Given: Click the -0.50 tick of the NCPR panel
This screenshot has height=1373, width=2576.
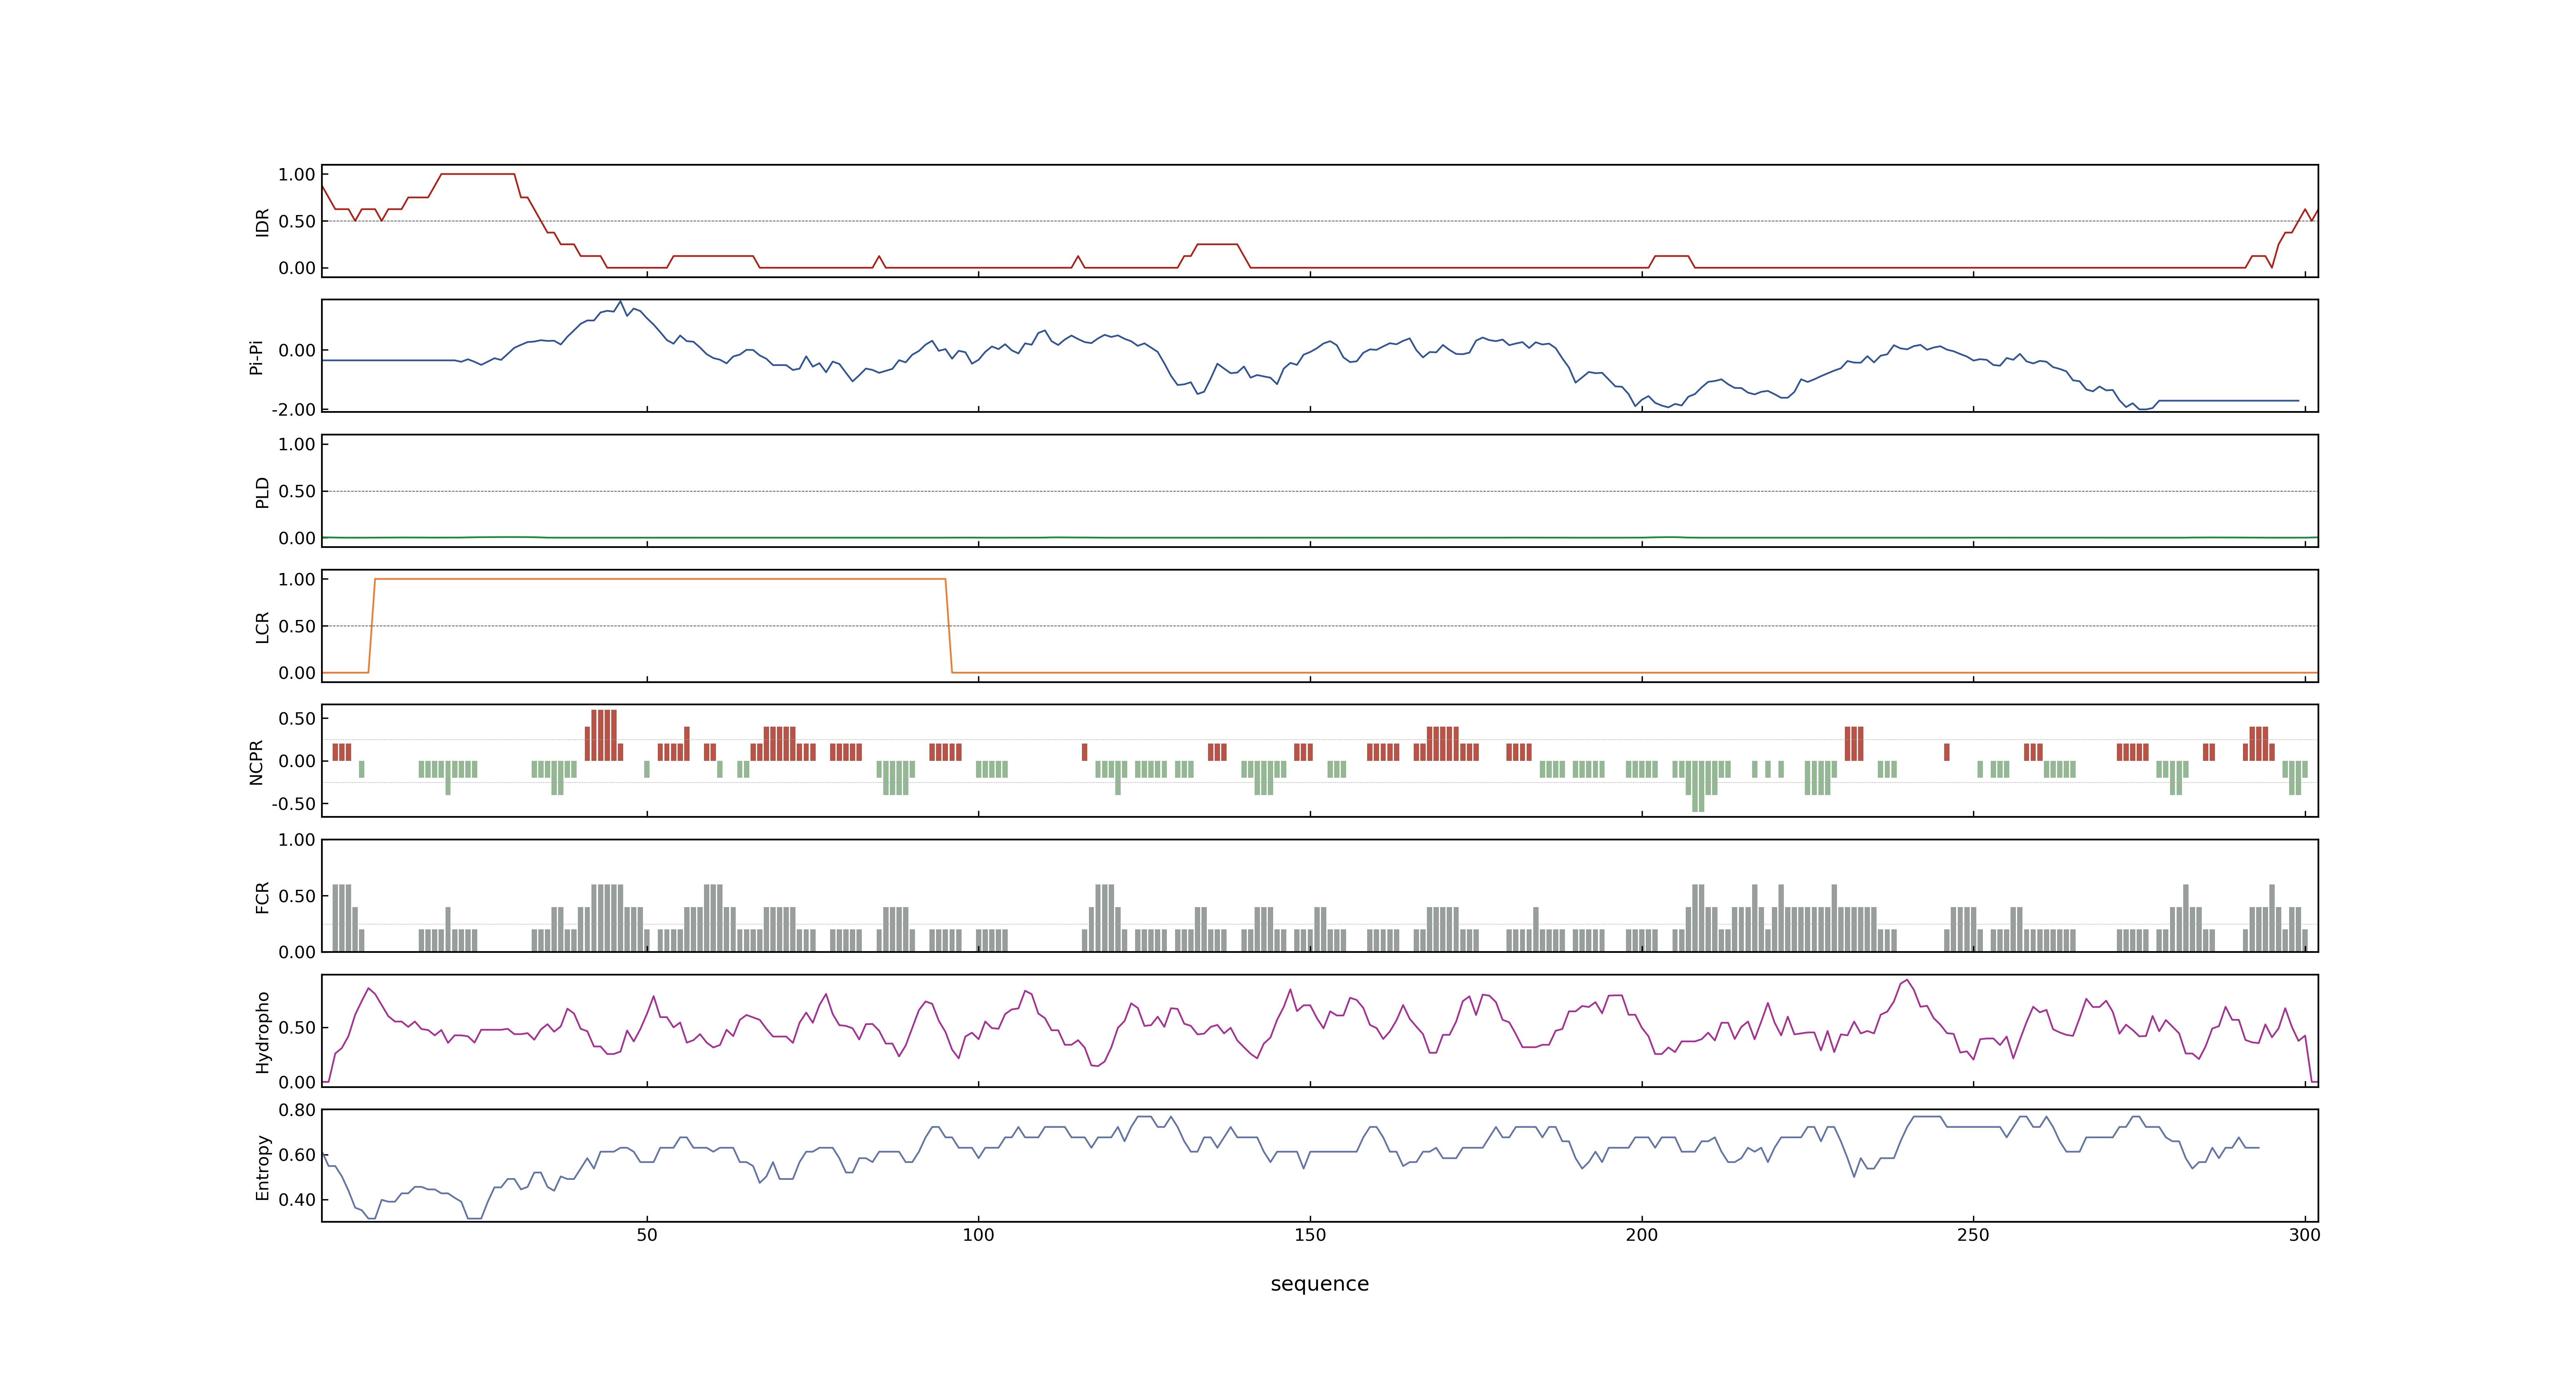Looking at the screenshot, I should pos(293,805).
